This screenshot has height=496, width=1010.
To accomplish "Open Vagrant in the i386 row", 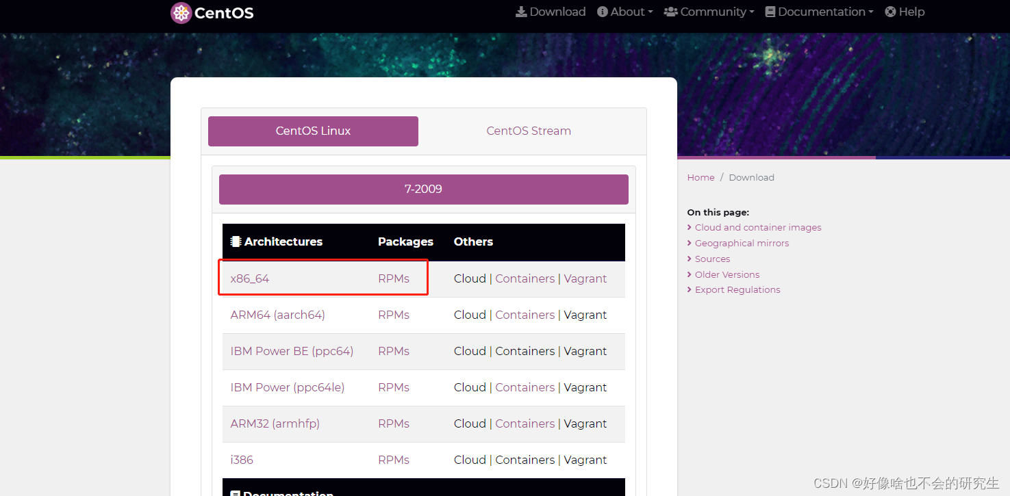I will point(585,460).
